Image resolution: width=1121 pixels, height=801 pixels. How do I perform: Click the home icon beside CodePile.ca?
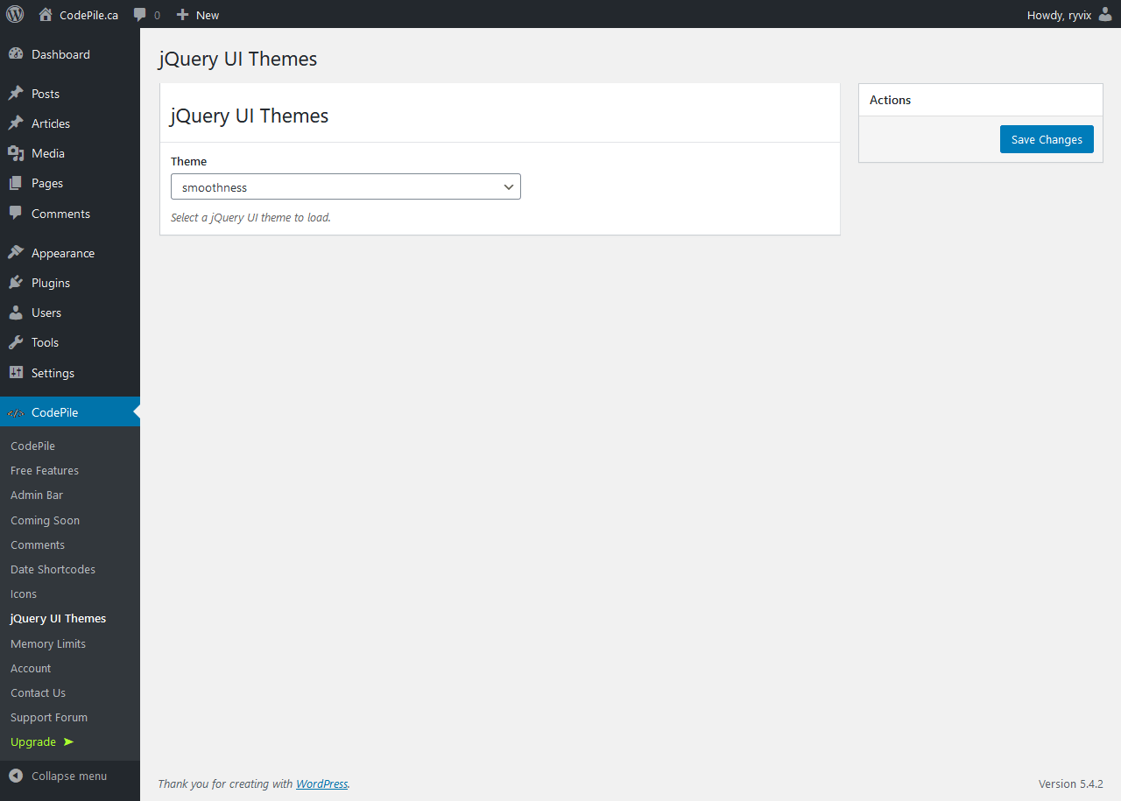46,14
